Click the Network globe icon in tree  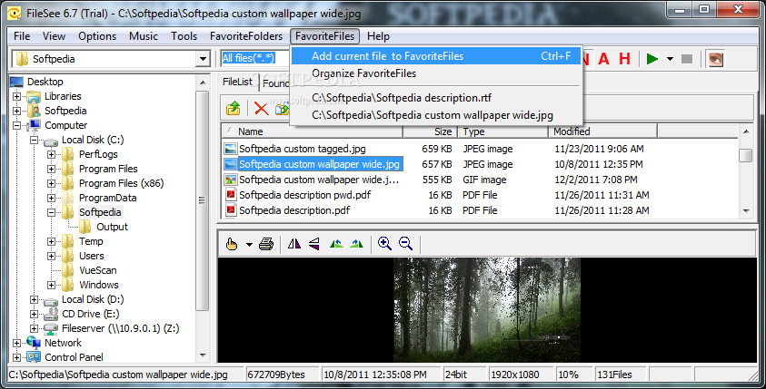[34, 342]
